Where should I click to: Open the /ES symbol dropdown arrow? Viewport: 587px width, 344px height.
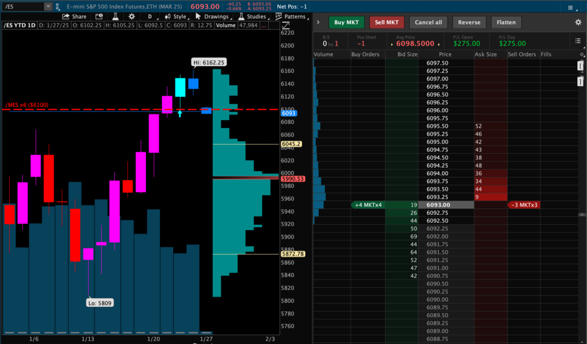pyautogui.click(x=48, y=6)
